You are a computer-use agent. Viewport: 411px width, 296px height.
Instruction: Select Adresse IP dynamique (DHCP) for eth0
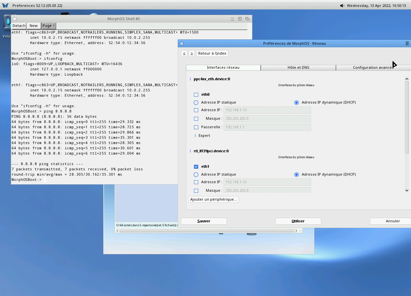[297, 103]
